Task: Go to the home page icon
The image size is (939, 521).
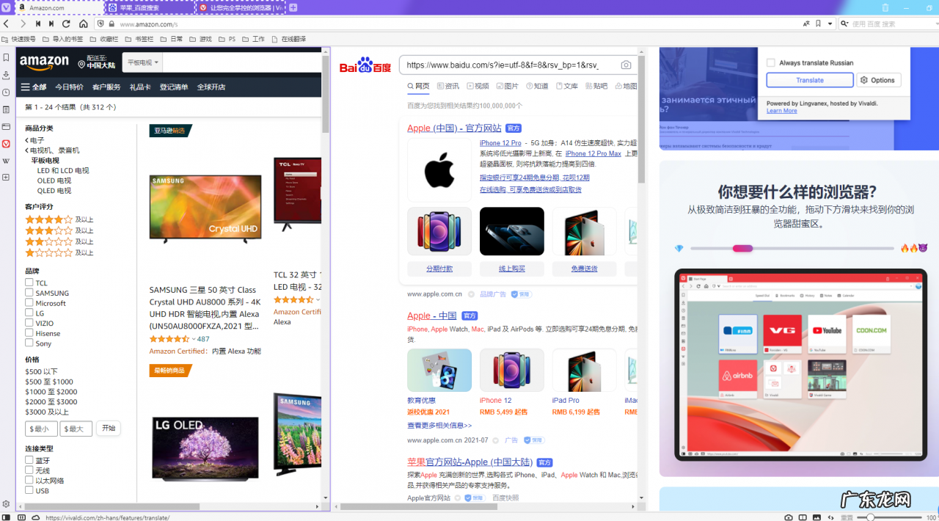Action: [x=84, y=23]
